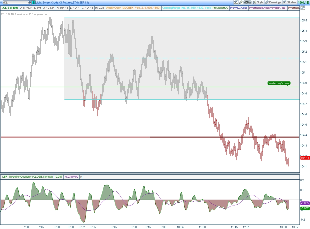Viewport: 310px width, 229px height.
Task: Click the red 104.18 last price tag
Action: [x=305, y=158]
